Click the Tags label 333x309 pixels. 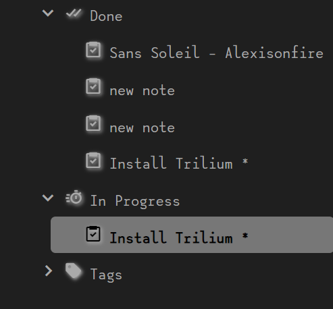pyautogui.click(x=106, y=275)
